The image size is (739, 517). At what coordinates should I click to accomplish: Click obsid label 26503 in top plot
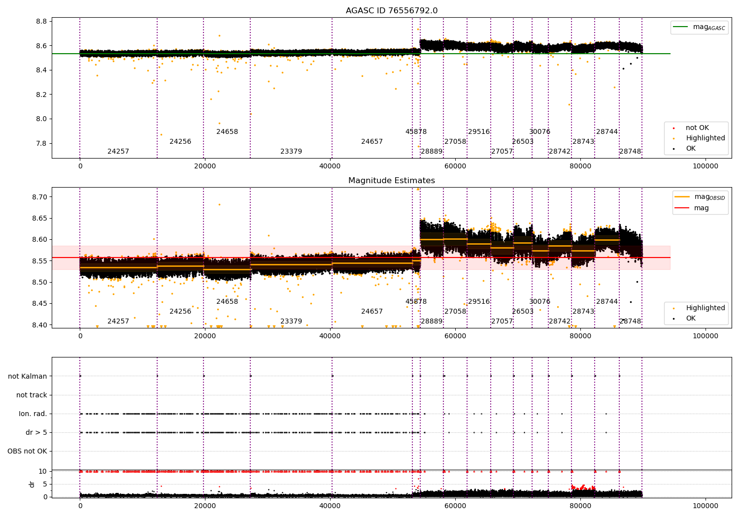[523, 141]
